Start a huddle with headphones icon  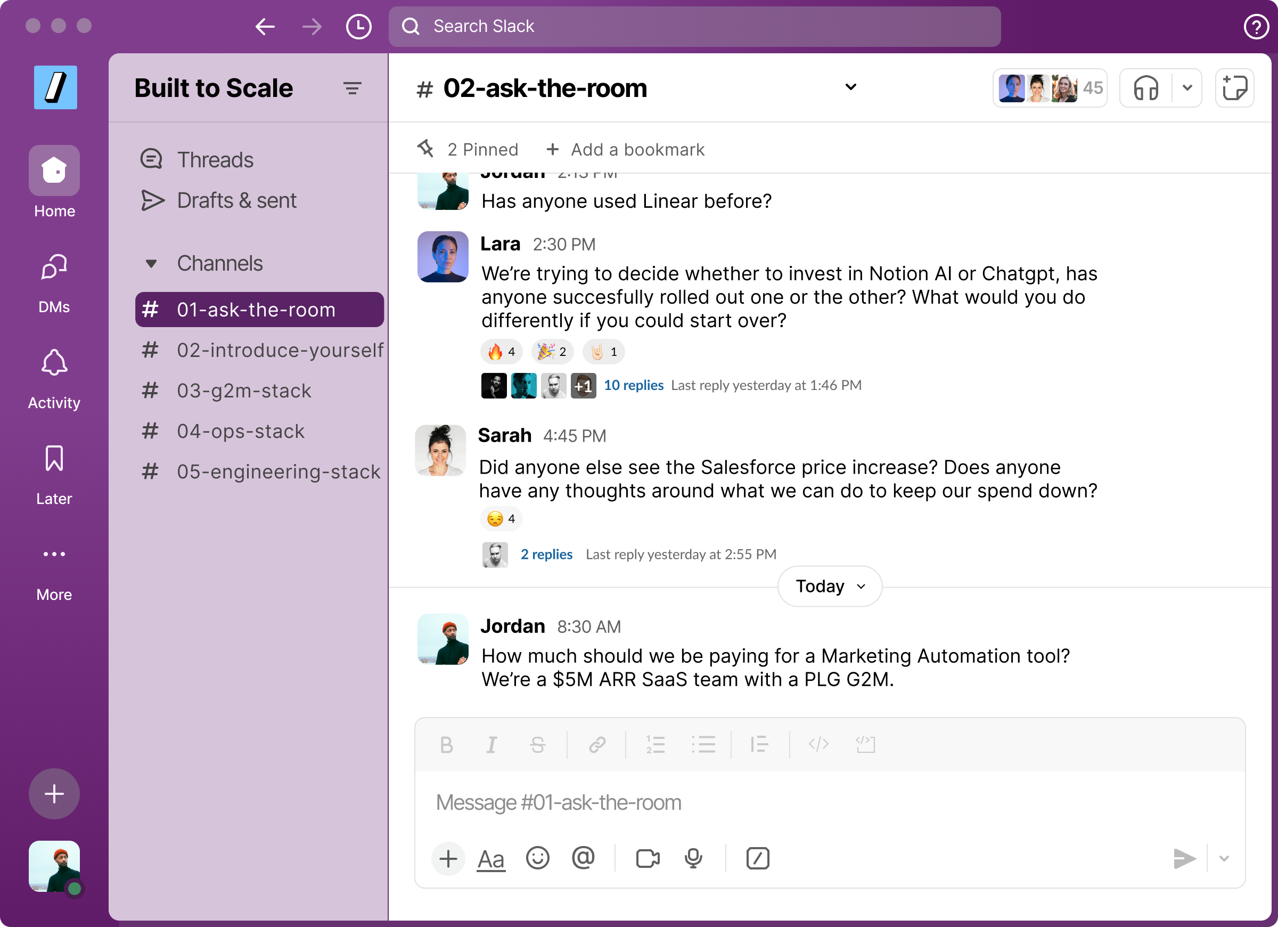tap(1145, 88)
